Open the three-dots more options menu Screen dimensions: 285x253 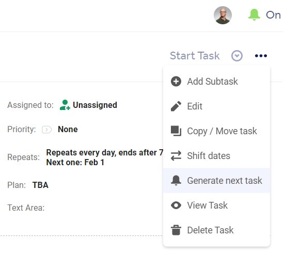(261, 56)
